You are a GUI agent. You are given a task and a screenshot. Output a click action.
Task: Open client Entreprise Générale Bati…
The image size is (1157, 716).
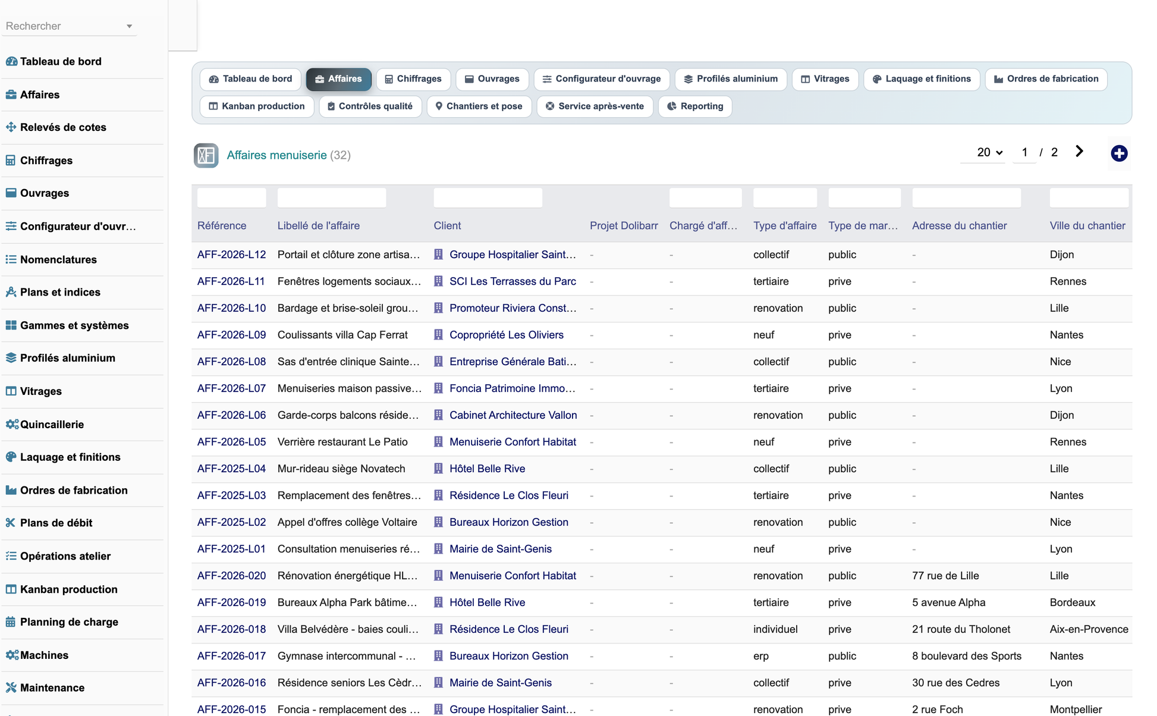click(513, 362)
